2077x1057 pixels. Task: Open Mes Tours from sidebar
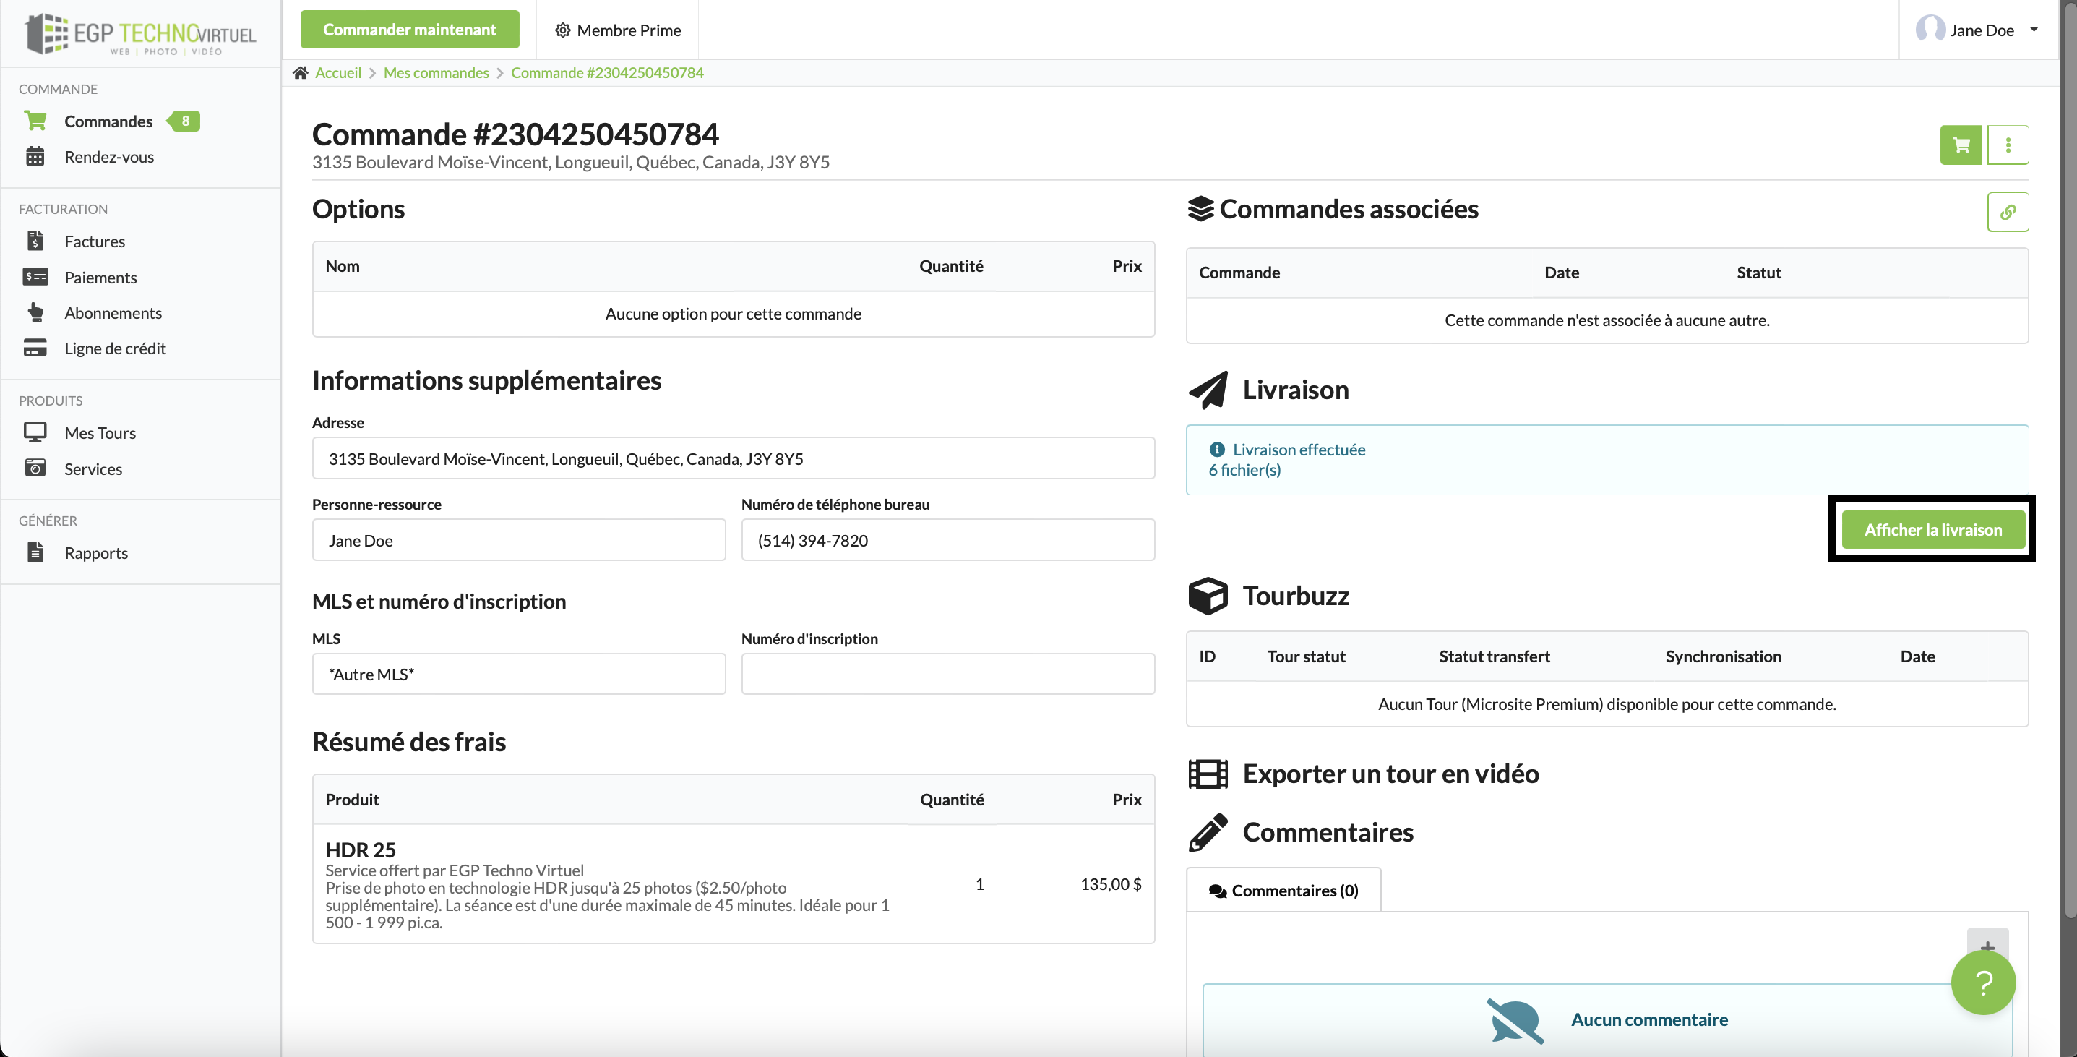[x=100, y=433]
